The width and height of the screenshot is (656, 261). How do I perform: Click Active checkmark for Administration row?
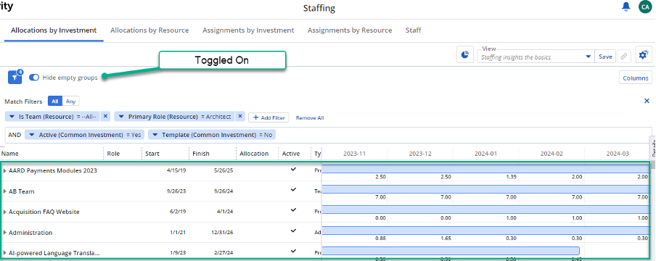(293, 231)
